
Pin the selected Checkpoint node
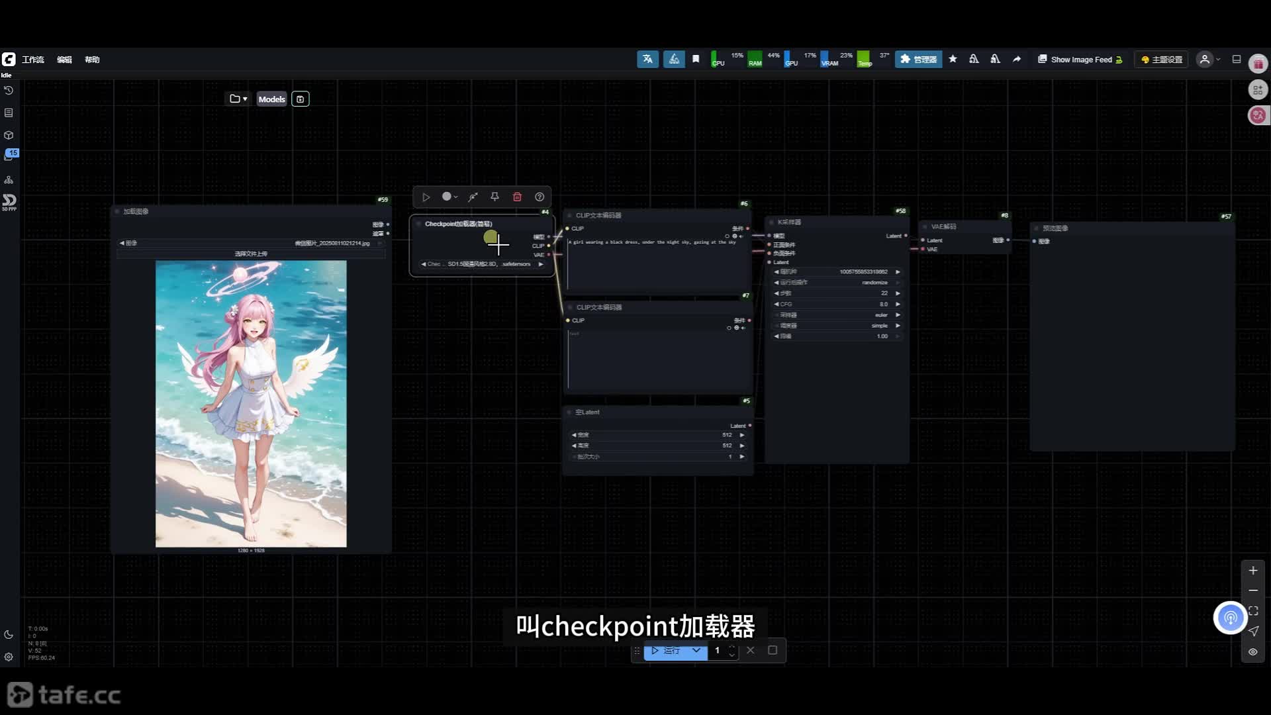(x=494, y=197)
